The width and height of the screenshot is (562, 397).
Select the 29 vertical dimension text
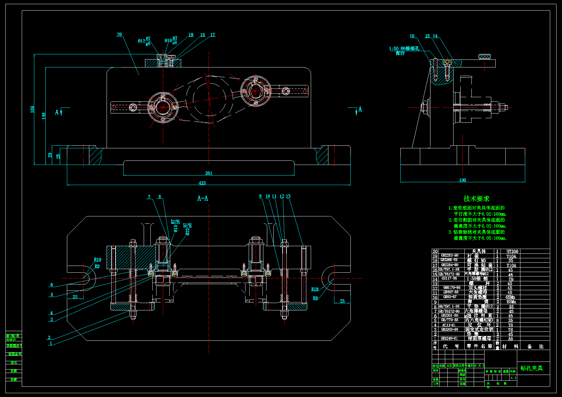(x=50, y=155)
